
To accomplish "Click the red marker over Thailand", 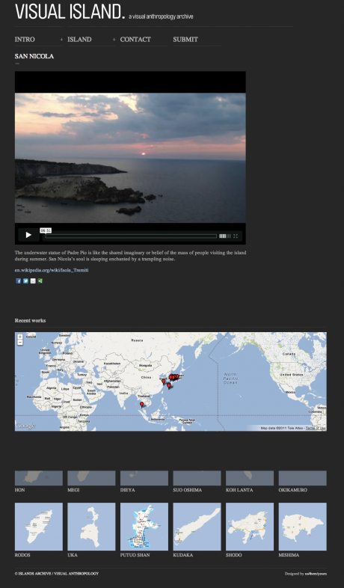I will click(x=141, y=404).
